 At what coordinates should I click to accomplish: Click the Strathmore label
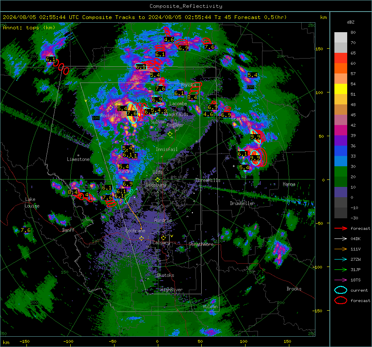point(201,244)
